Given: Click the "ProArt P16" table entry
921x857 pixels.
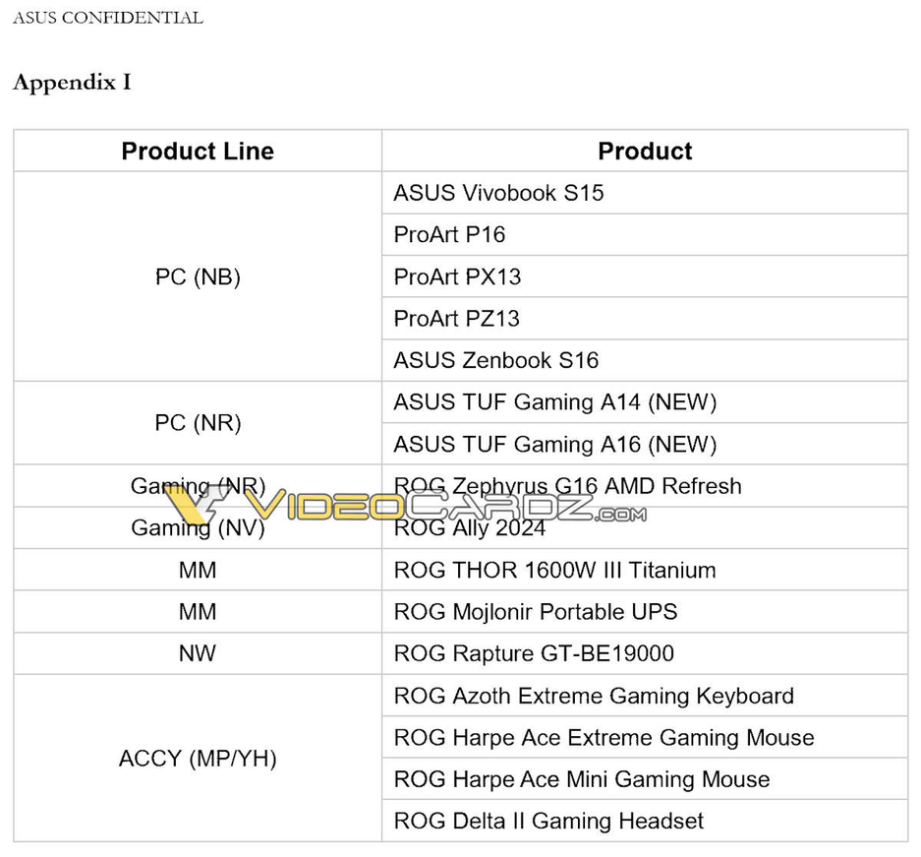Looking at the screenshot, I should pyautogui.click(x=449, y=235).
